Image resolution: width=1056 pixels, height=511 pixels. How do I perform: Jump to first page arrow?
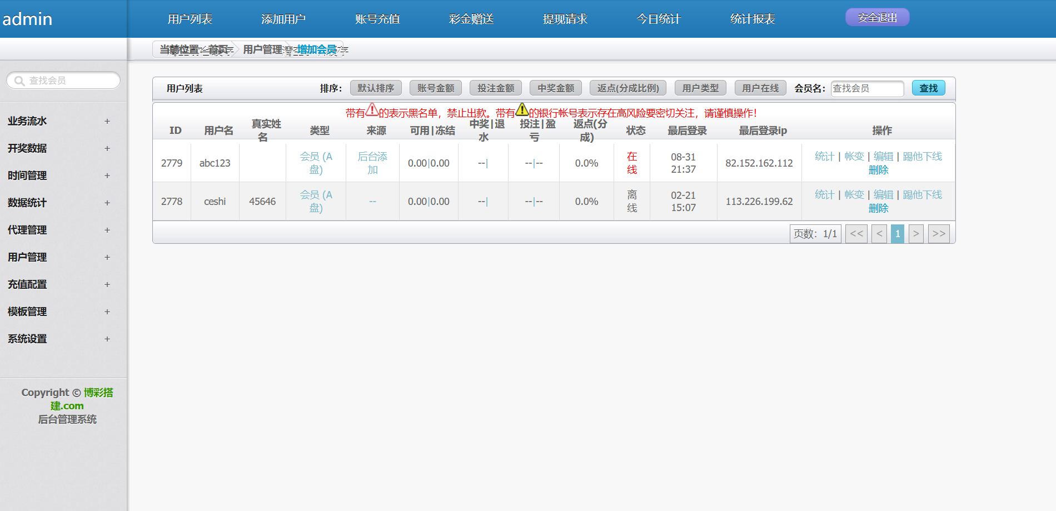(856, 234)
